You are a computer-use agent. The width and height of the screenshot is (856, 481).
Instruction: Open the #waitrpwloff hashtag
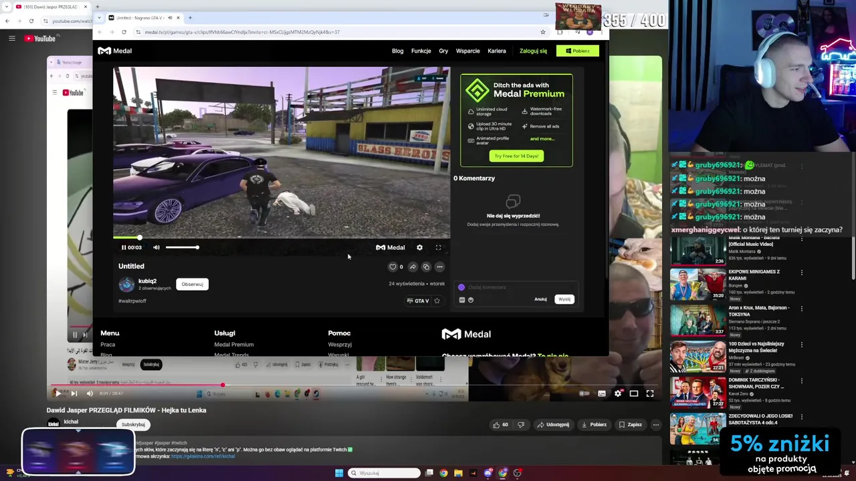click(x=132, y=301)
